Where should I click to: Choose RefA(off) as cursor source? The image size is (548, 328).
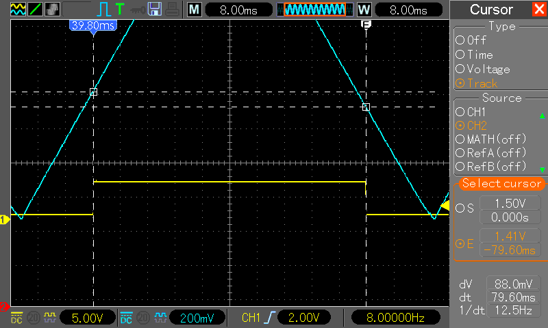pyautogui.click(x=490, y=152)
